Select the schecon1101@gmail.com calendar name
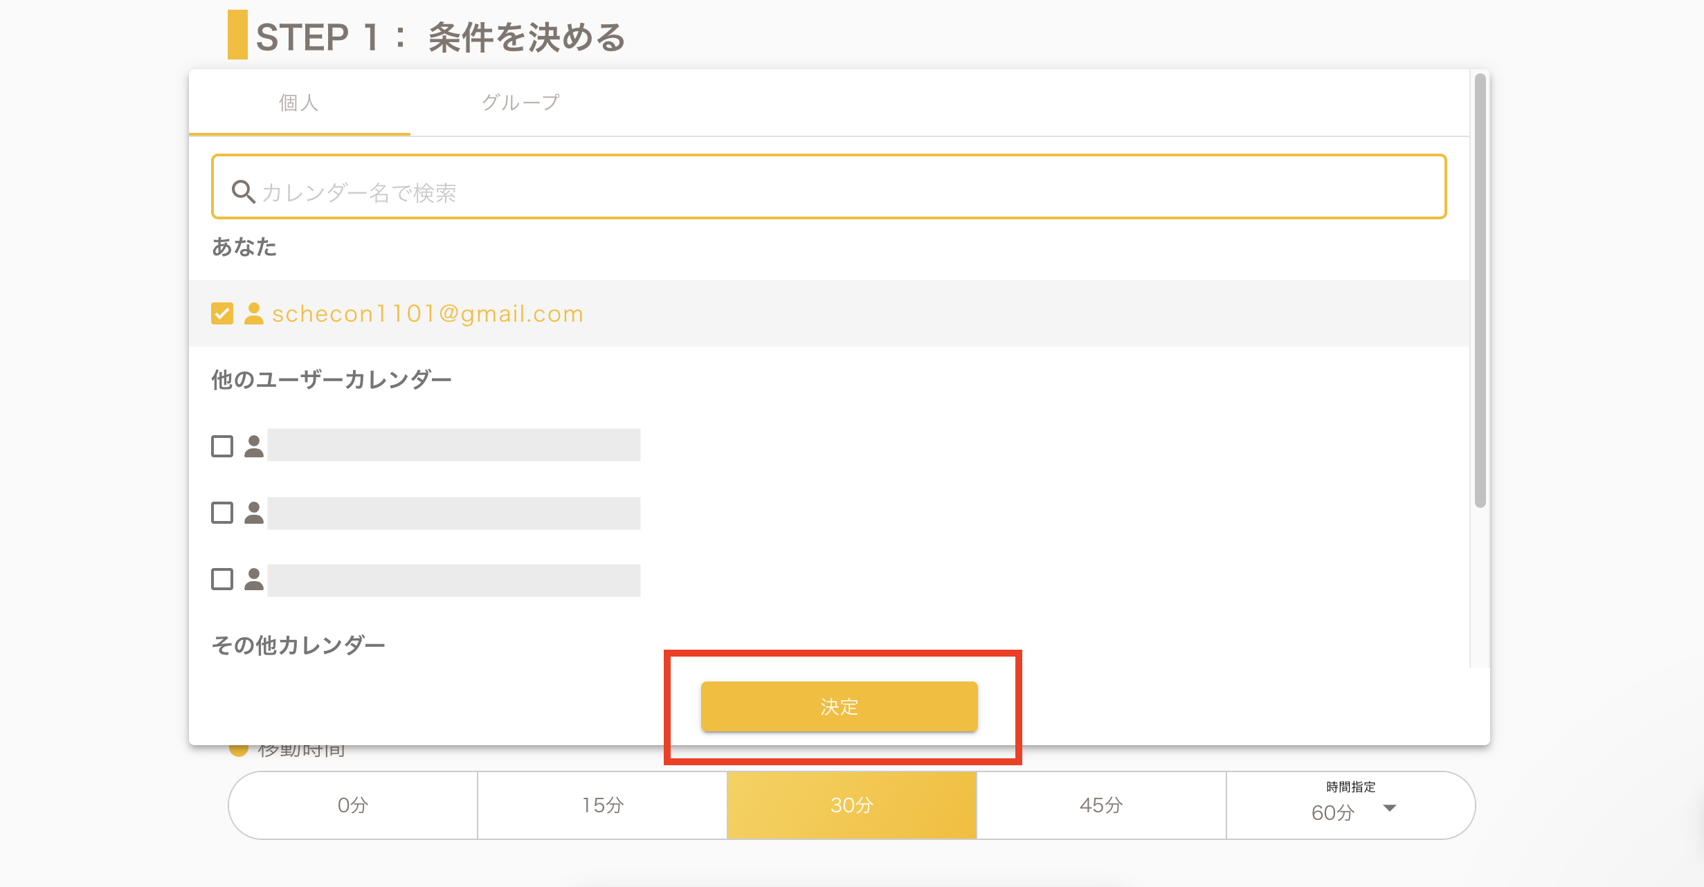The width and height of the screenshot is (1704, 887). [428, 314]
